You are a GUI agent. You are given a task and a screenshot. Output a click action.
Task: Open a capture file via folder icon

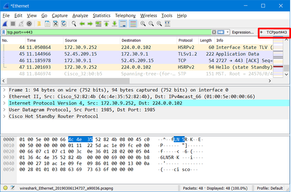[x=39, y=24]
